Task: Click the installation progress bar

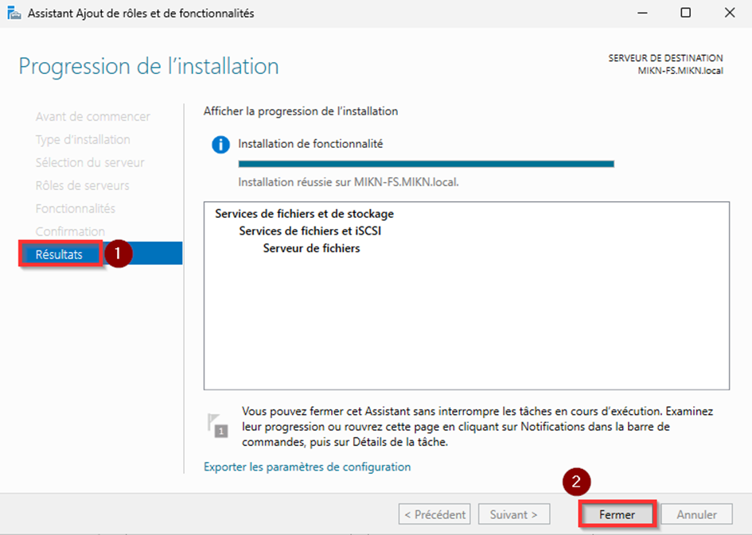Action: click(426, 164)
